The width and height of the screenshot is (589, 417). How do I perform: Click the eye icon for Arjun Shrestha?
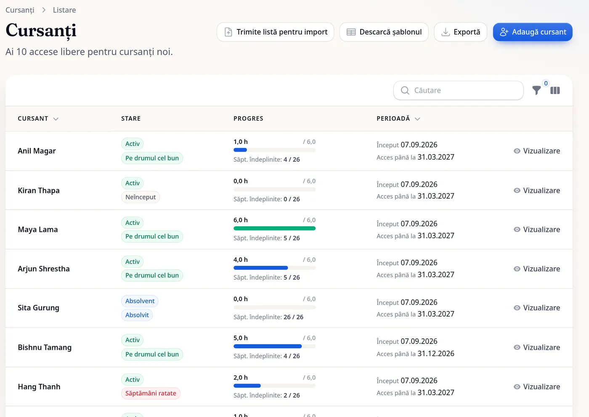point(517,269)
